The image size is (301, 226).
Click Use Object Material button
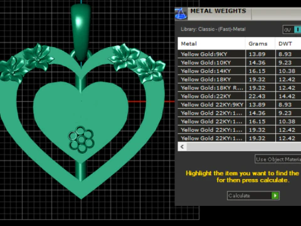click(278, 159)
